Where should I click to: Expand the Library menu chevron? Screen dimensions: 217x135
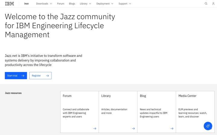tap(90, 4)
